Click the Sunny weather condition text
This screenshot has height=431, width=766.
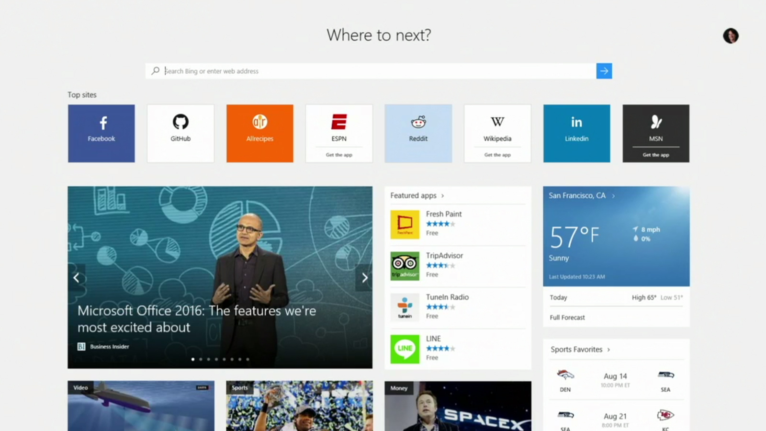[x=559, y=258]
